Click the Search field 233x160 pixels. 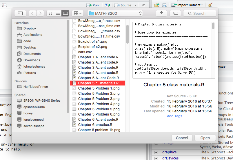tap(200, 13)
